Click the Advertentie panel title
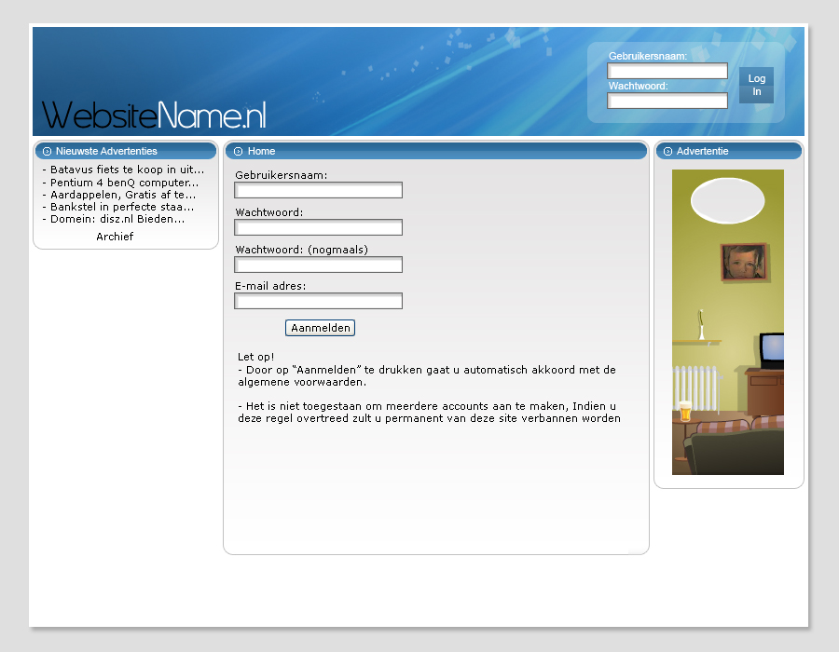The width and height of the screenshot is (839, 652). (x=703, y=151)
